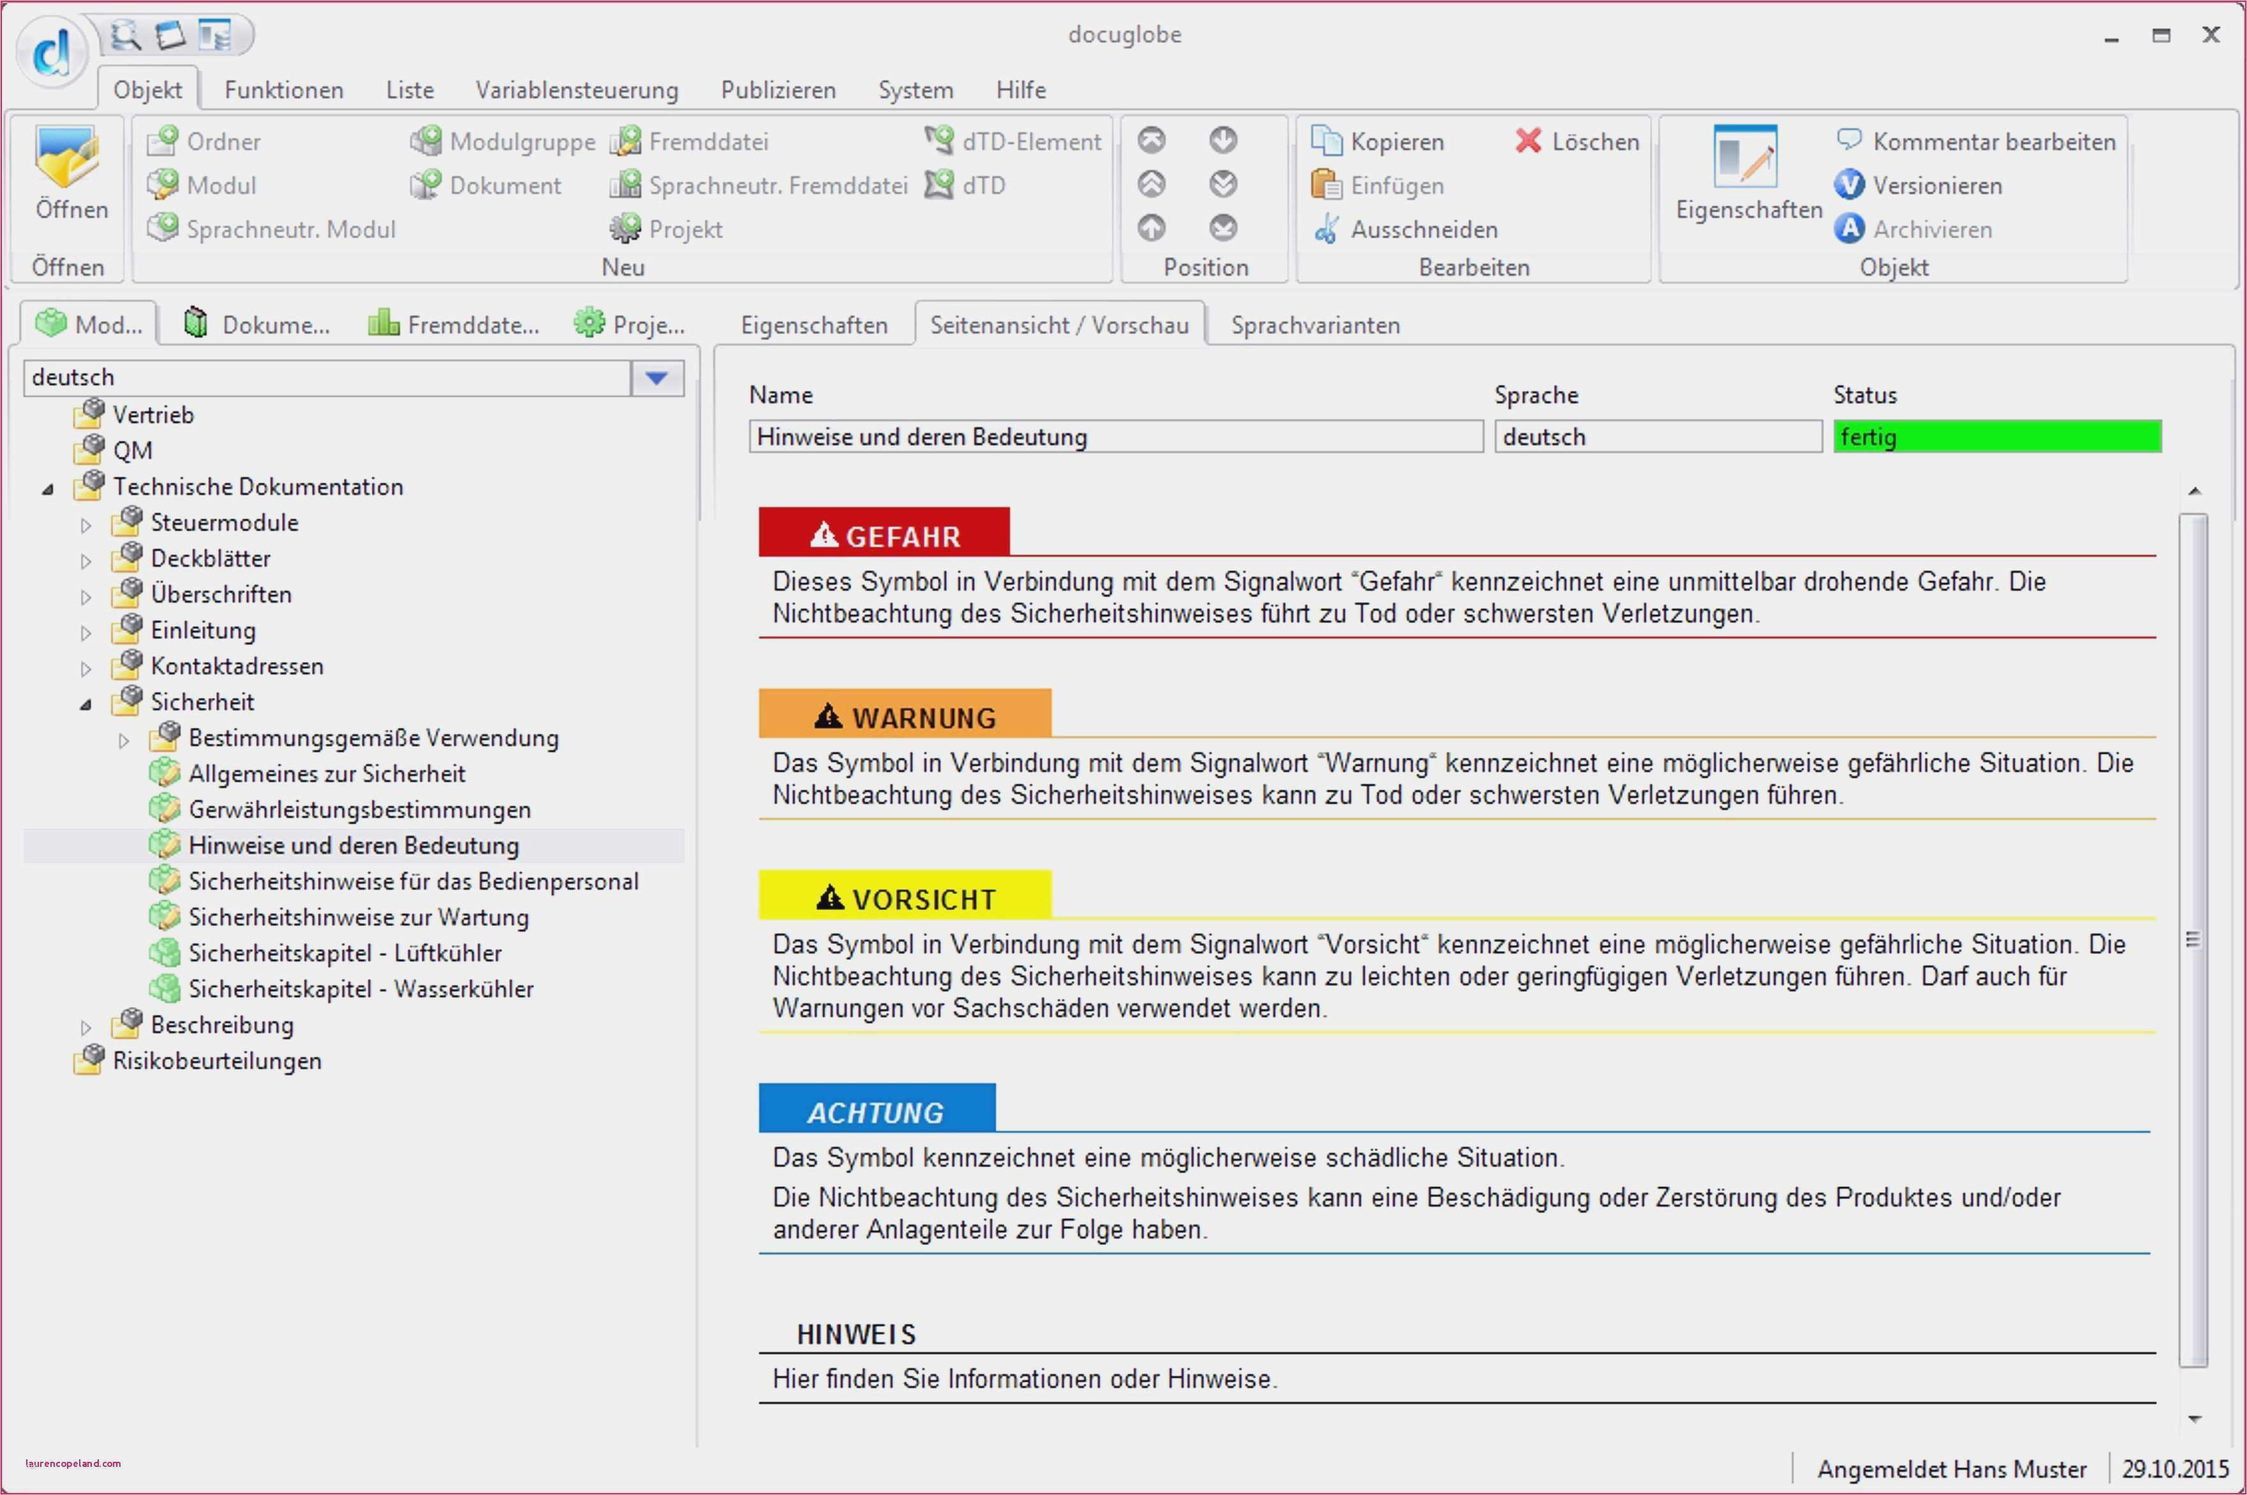Click Kommentar bearbeiten speech bubble
2247x1495 pixels.
1850,140
